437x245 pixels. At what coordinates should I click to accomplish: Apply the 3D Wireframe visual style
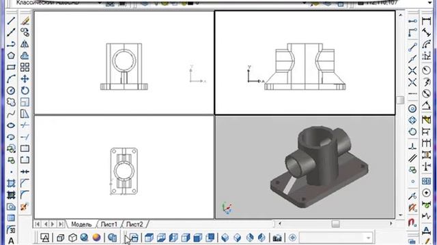click(x=61, y=238)
